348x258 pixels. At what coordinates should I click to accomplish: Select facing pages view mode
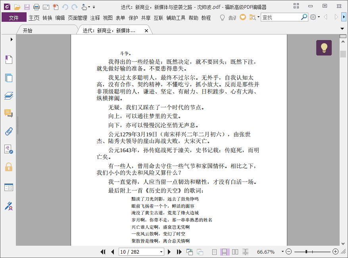point(235,252)
